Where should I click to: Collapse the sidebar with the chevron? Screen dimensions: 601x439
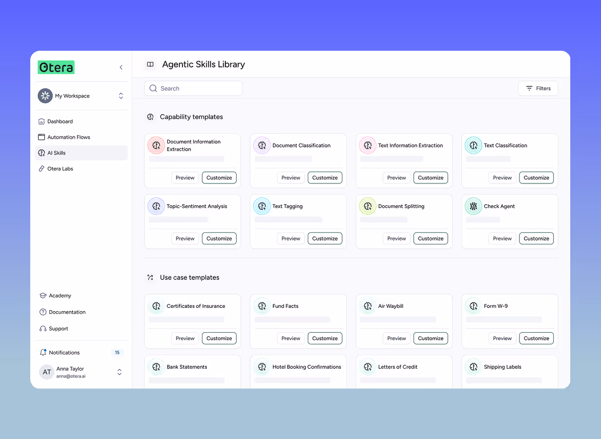121,67
